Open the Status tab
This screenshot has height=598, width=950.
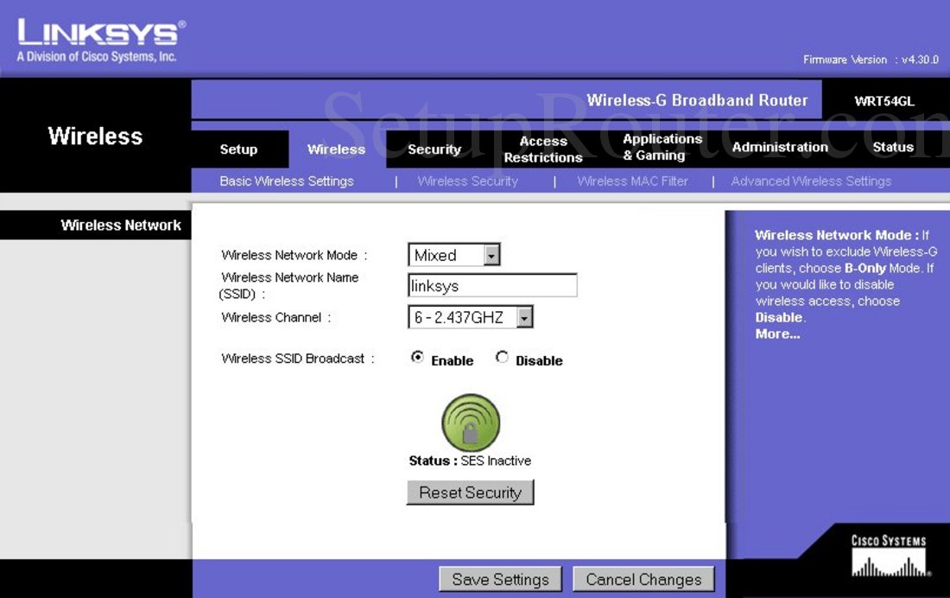point(893,147)
